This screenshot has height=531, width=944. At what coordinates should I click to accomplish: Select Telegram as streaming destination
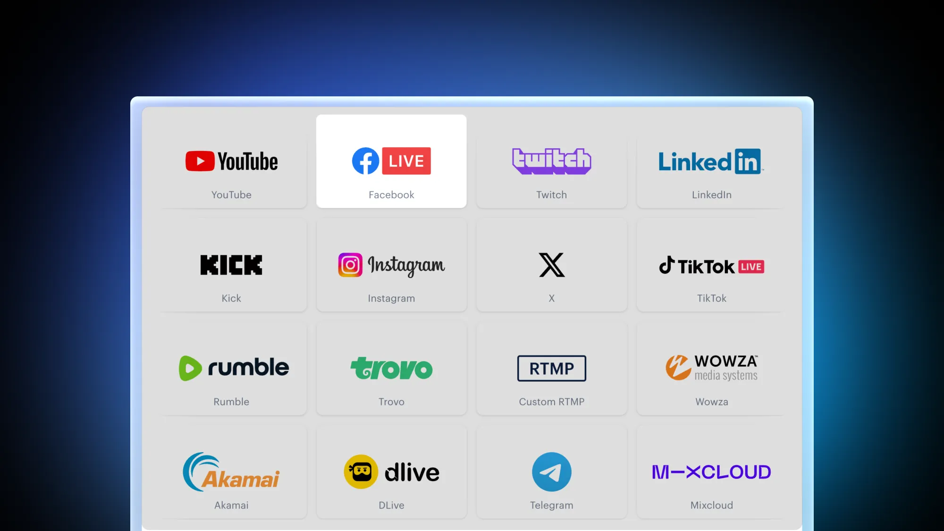pos(551,472)
